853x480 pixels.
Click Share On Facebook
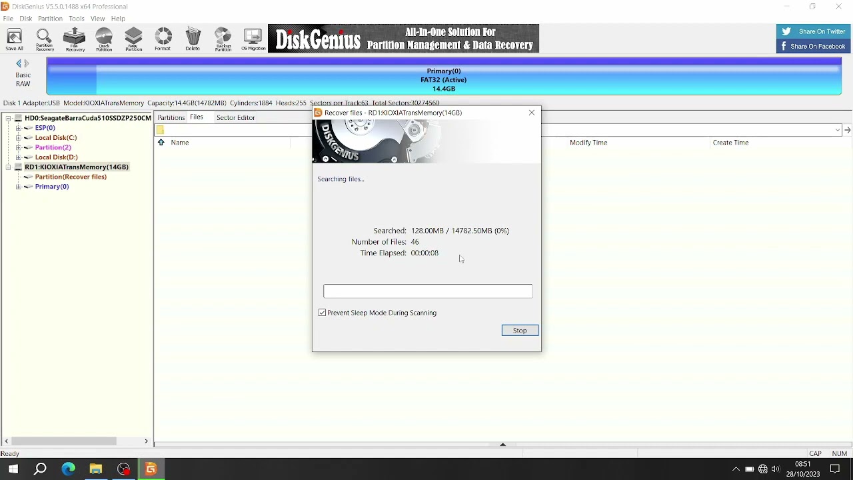[x=814, y=46]
